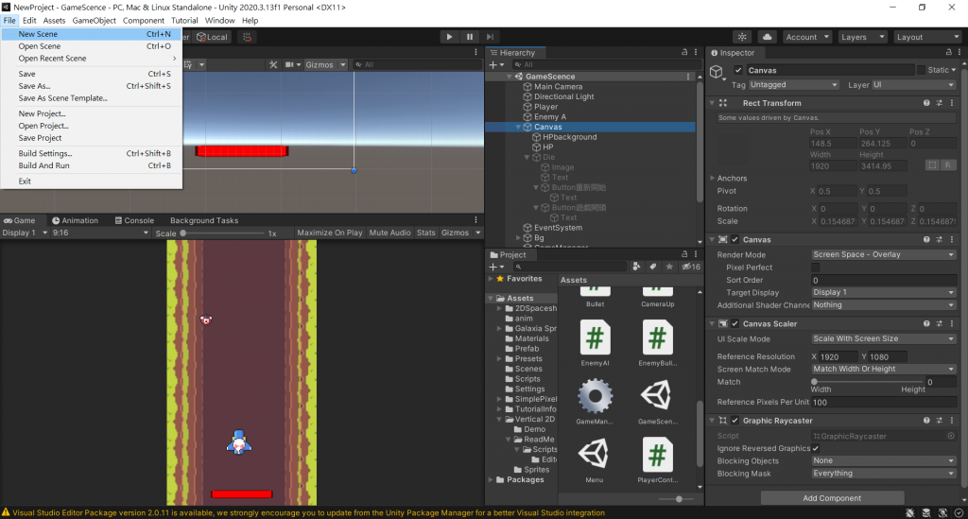Viewport: 968px width, 519px height.
Task: Click Search by Label icon in Project
Action: click(x=652, y=267)
